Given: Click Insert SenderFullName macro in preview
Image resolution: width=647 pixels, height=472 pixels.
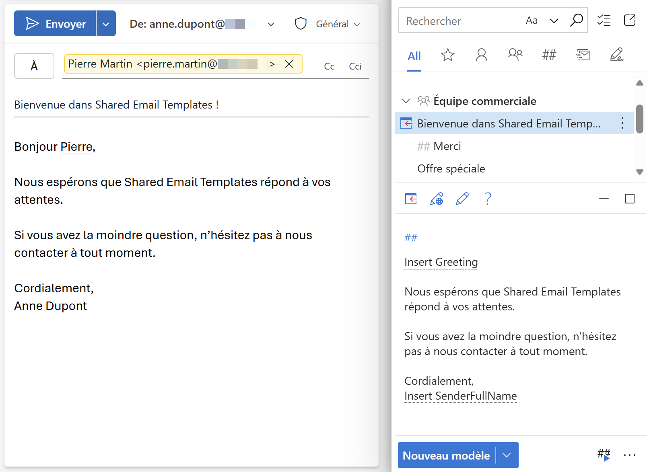Looking at the screenshot, I should pyautogui.click(x=460, y=396).
